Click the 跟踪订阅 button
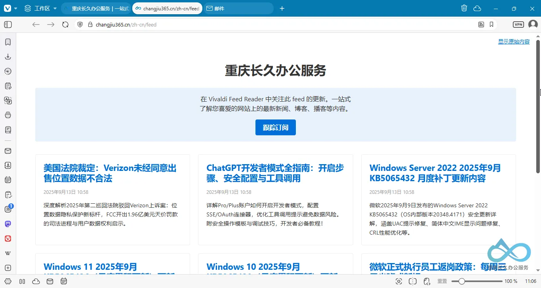Viewport: 541px width, 288px height. tap(276, 127)
